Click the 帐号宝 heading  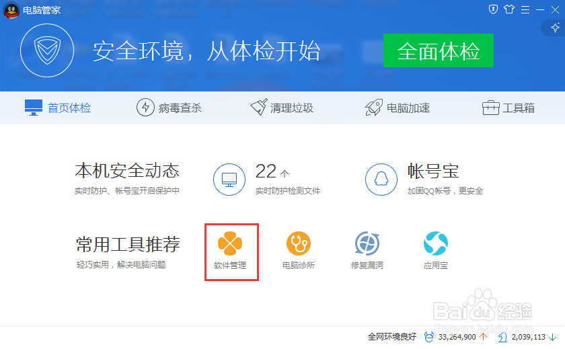pos(433,171)
